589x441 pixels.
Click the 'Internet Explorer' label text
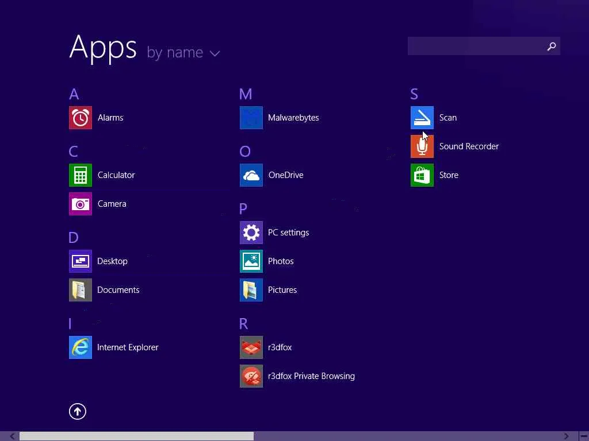128,347
